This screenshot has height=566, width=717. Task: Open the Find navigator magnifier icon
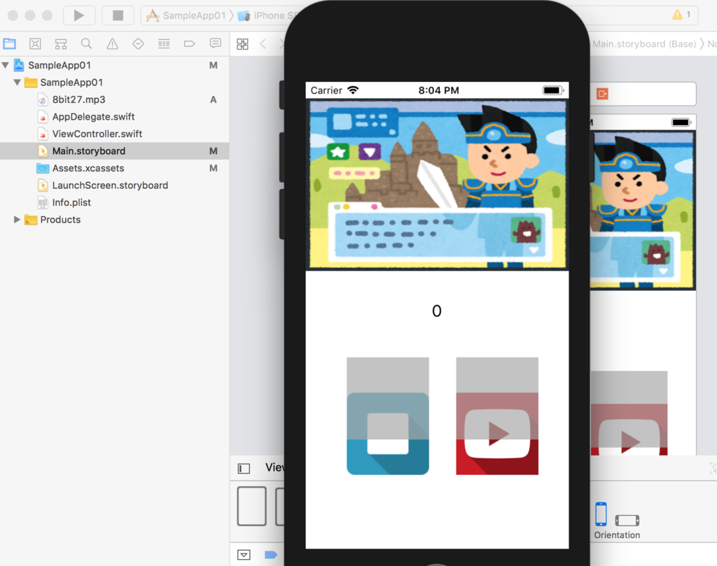coord(86,44)
